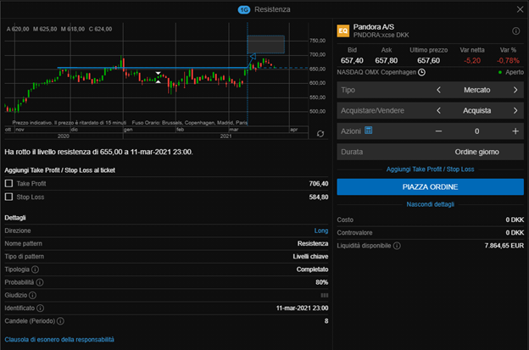Open Clausola di esonero della responsabilità link
Viewport: 529px width, 350px height.
(59, 340)
